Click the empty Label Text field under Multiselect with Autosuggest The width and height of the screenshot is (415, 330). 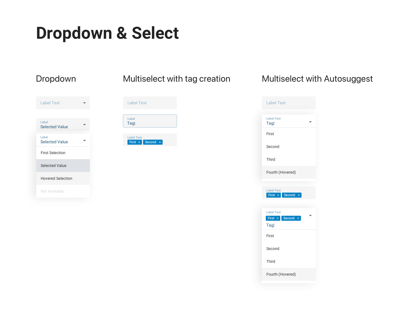289,103
